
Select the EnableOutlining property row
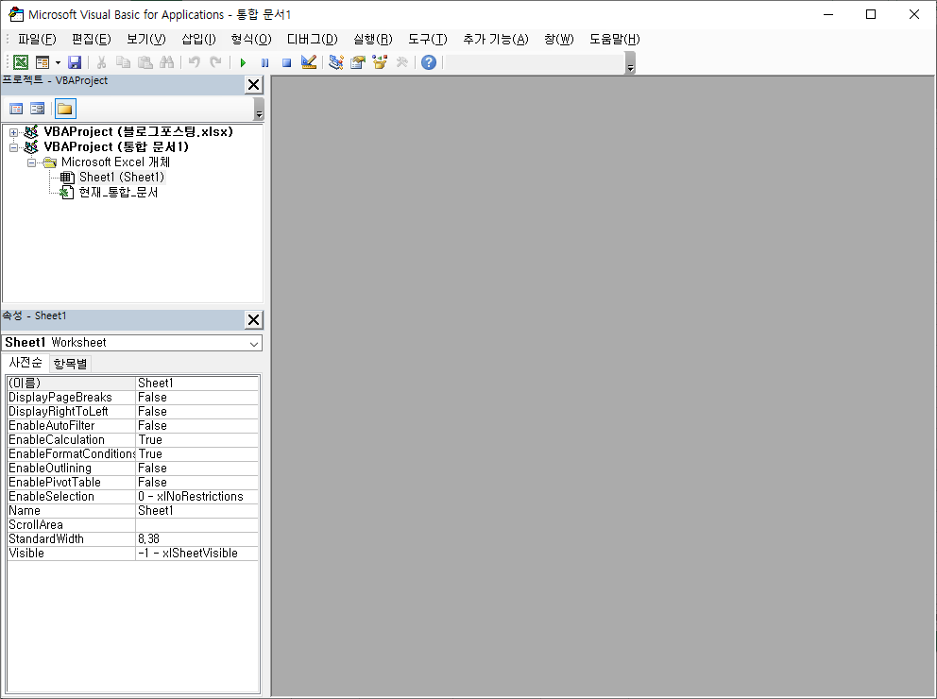tap(132, 469)
